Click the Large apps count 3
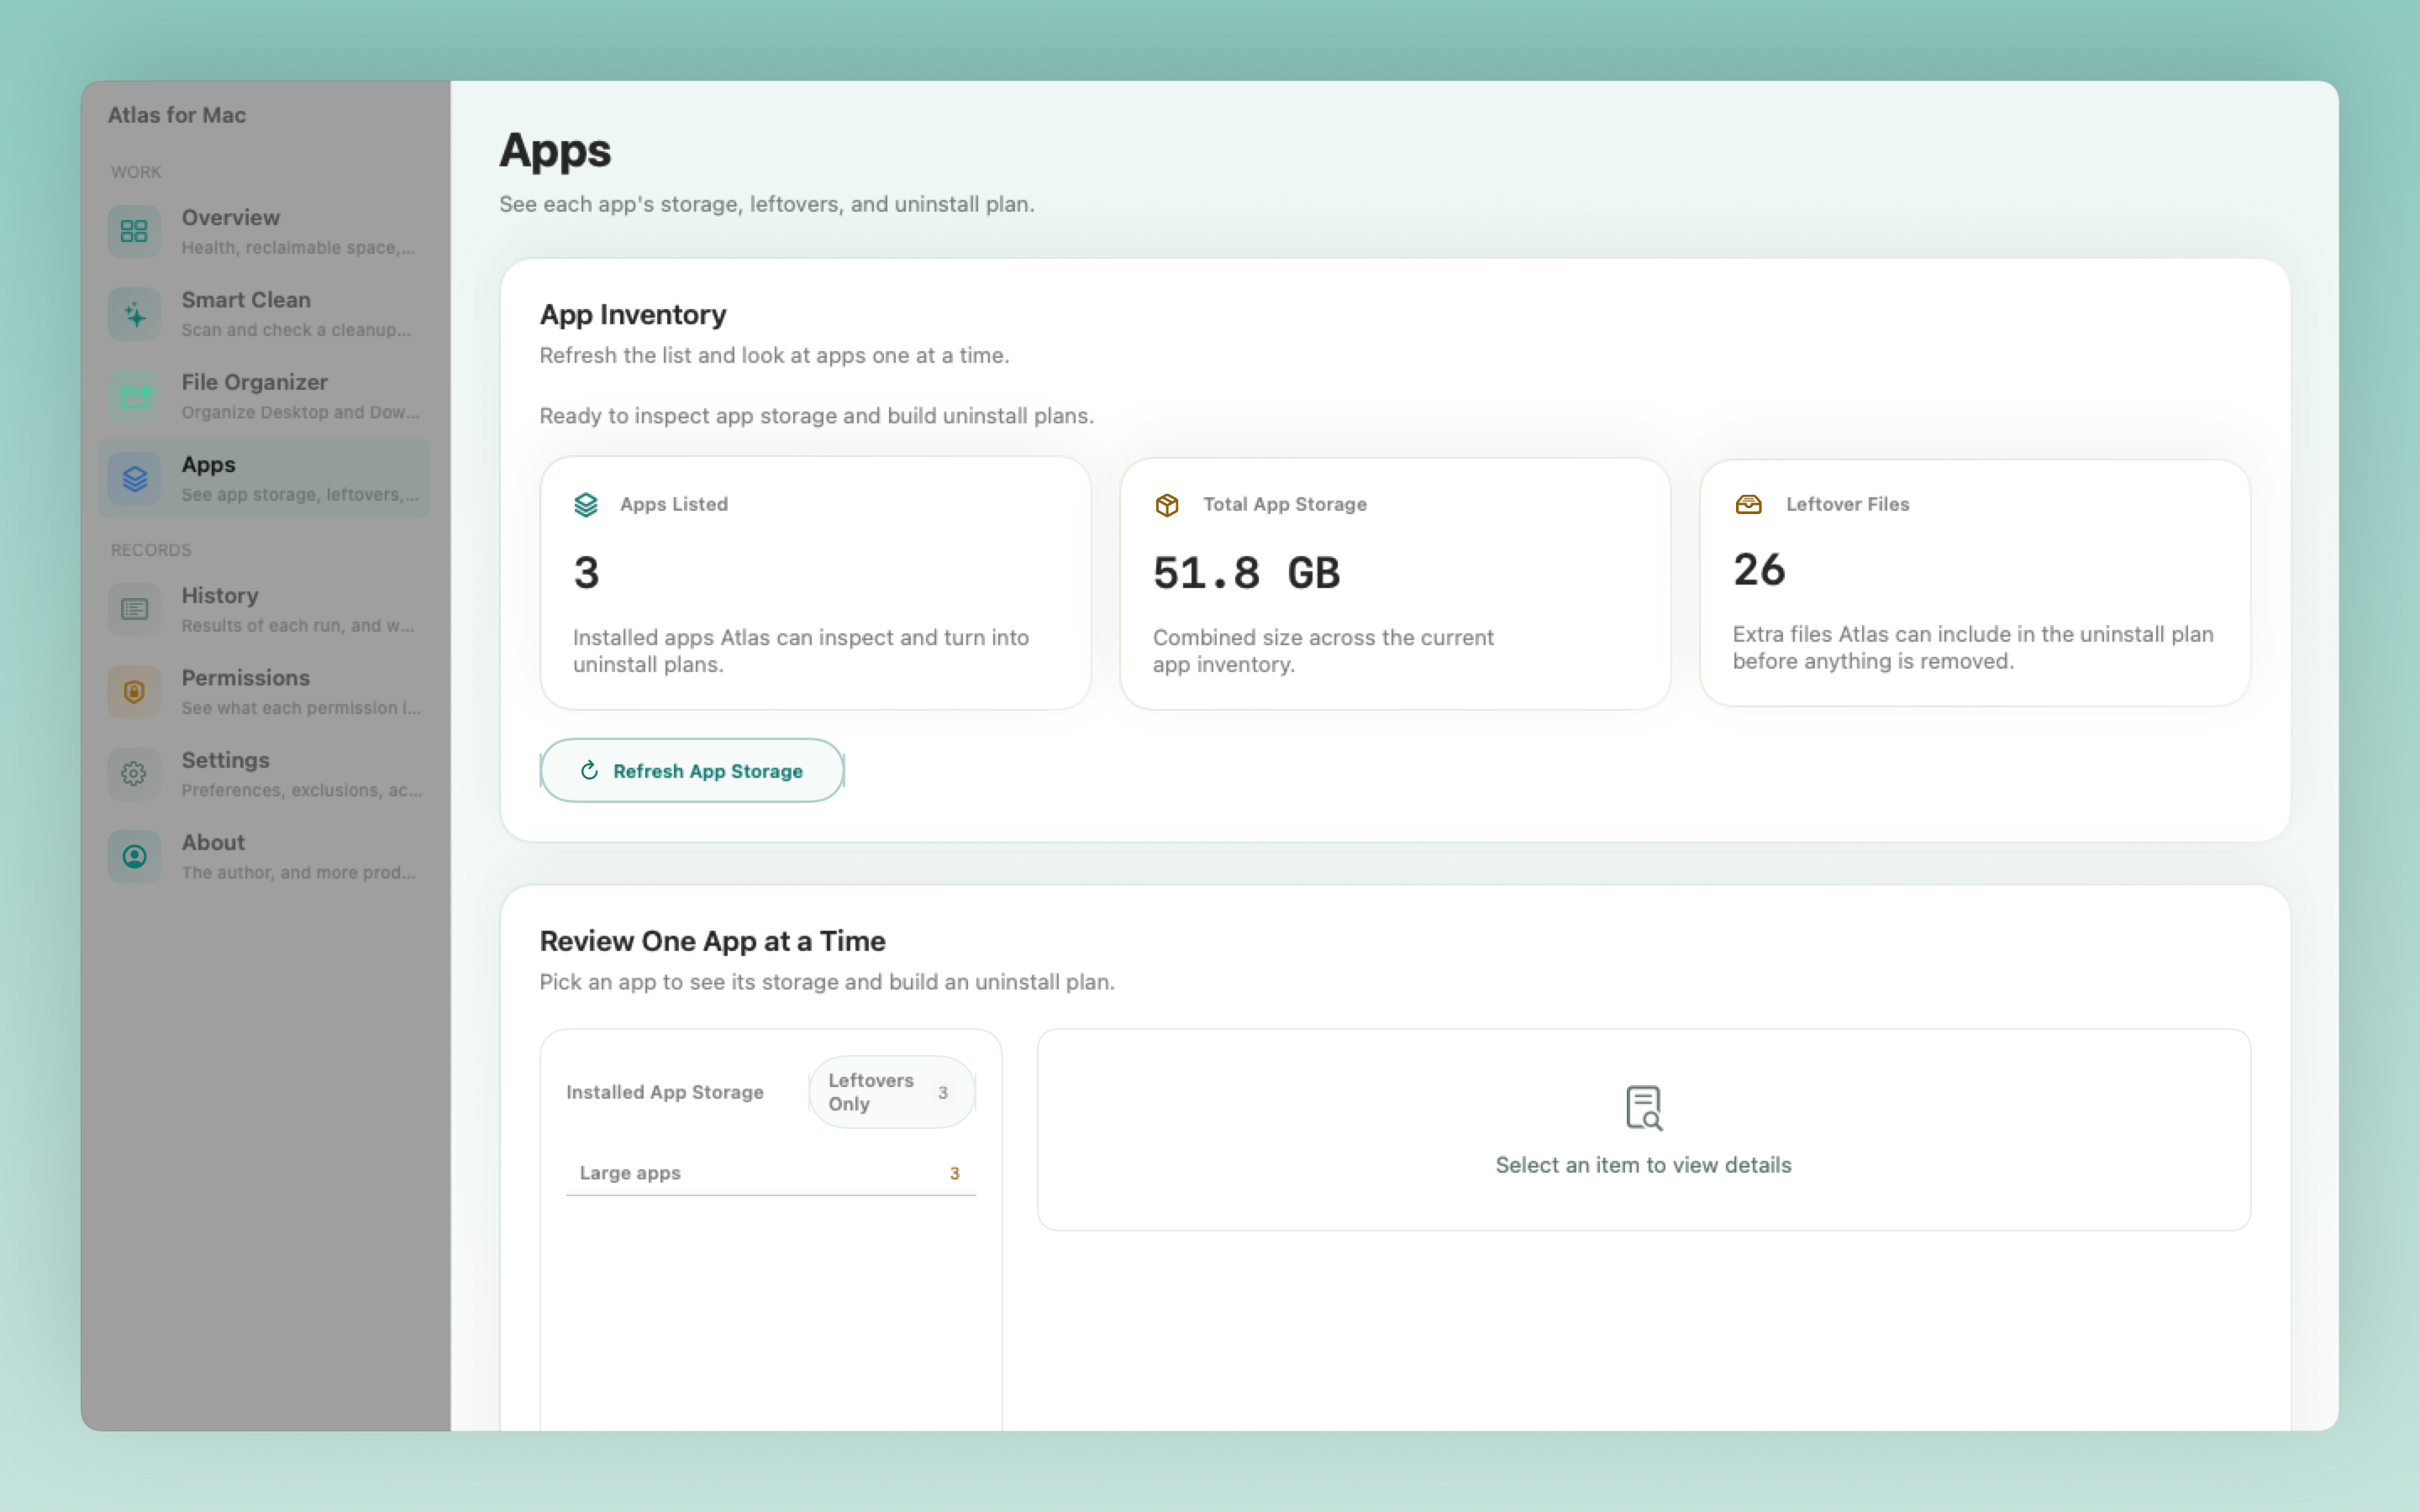 click(955, 1173)
